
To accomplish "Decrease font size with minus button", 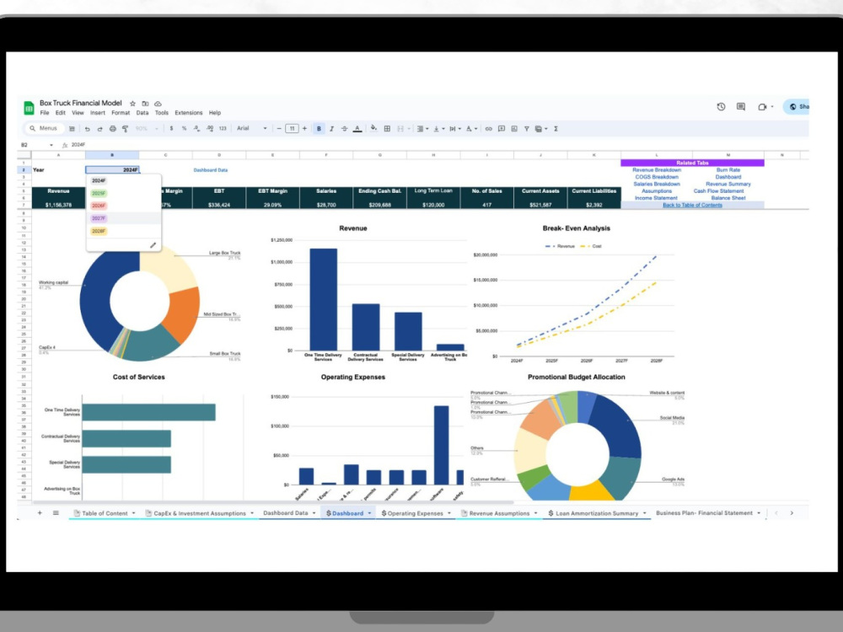I will [279, 129].
